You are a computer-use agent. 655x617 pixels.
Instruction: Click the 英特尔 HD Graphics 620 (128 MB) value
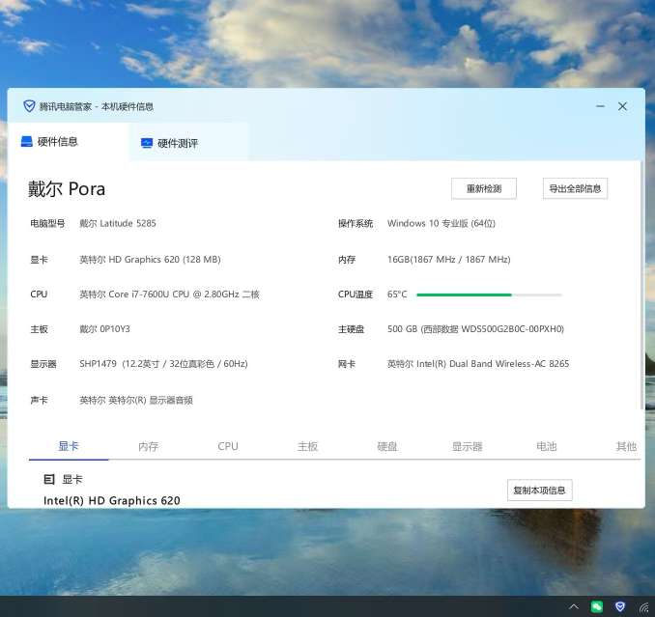(150, 259)
